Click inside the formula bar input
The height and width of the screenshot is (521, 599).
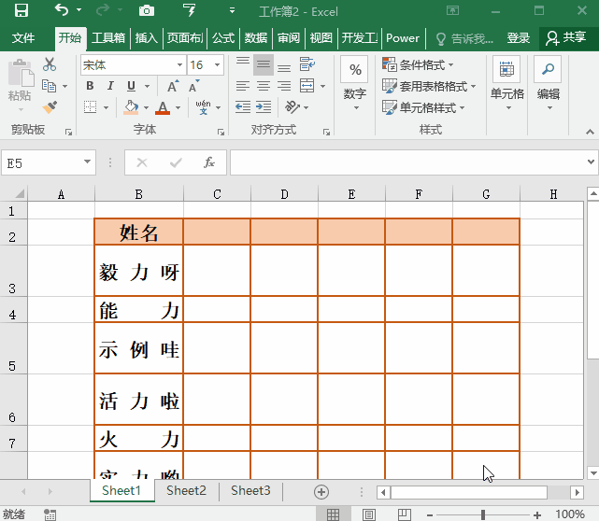(x=407, y=162)
